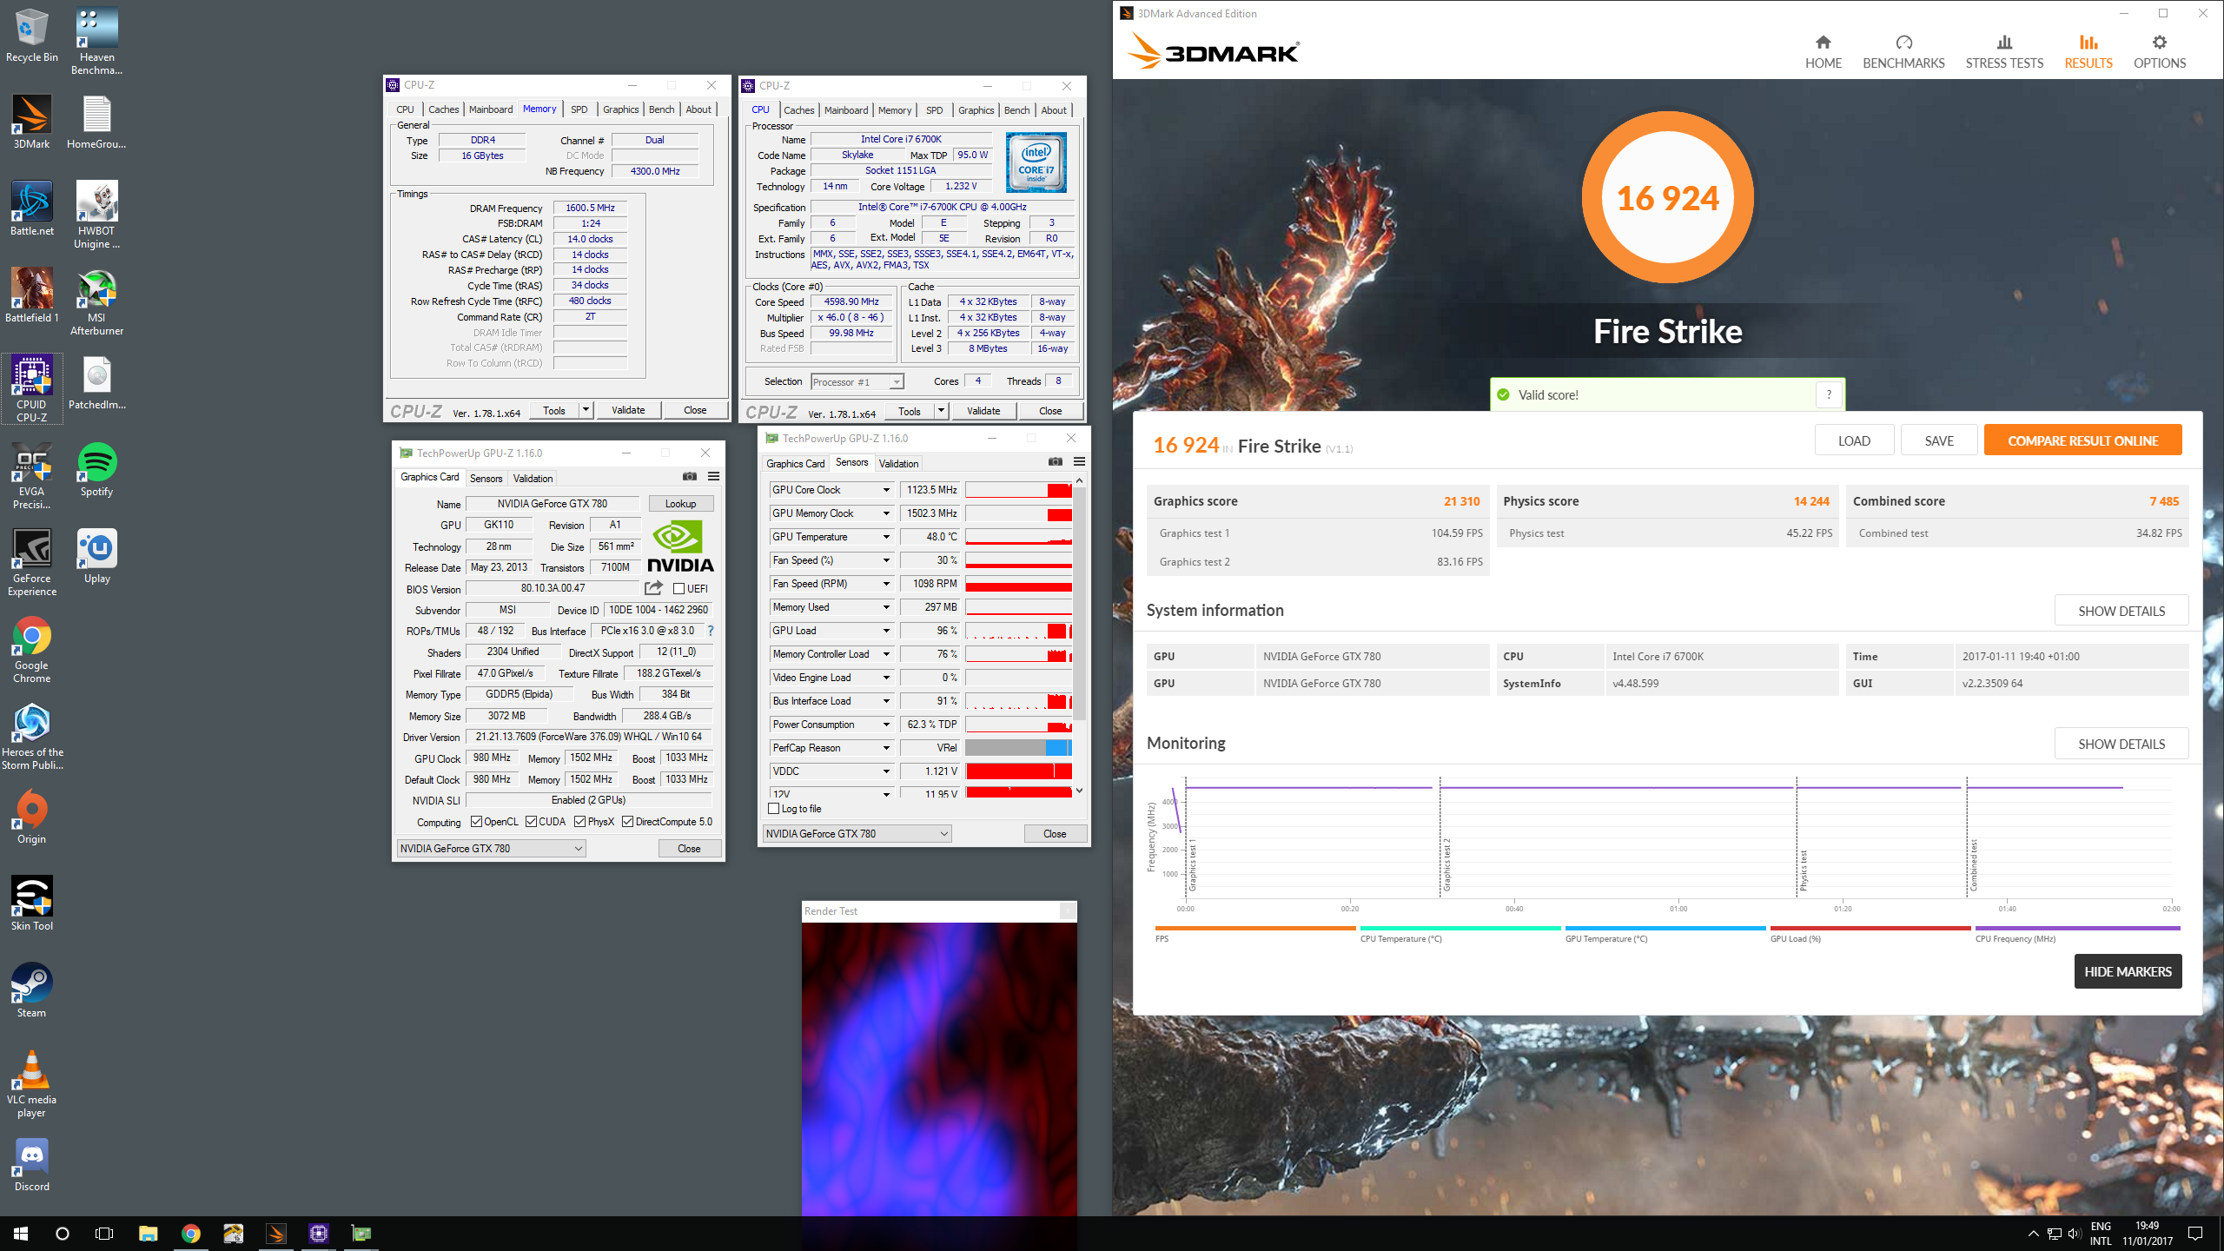
Task: Click Physics test marker on monitoring graph
Action: pyautogui.click(x=1803, y=870)
